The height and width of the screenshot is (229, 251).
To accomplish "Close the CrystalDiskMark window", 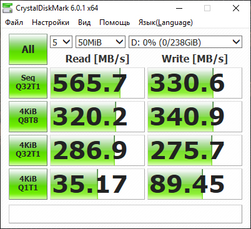I will pos(236,8).
